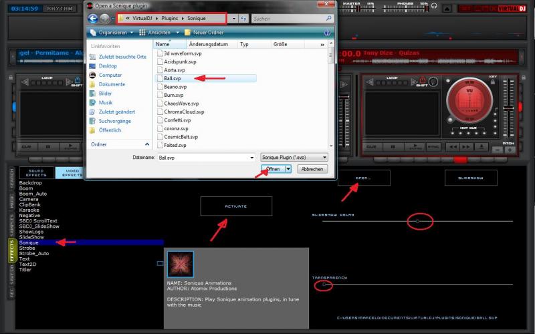Open the Samples side tab
The width and height of the screenshot is (535, 334).
point(12,225)
